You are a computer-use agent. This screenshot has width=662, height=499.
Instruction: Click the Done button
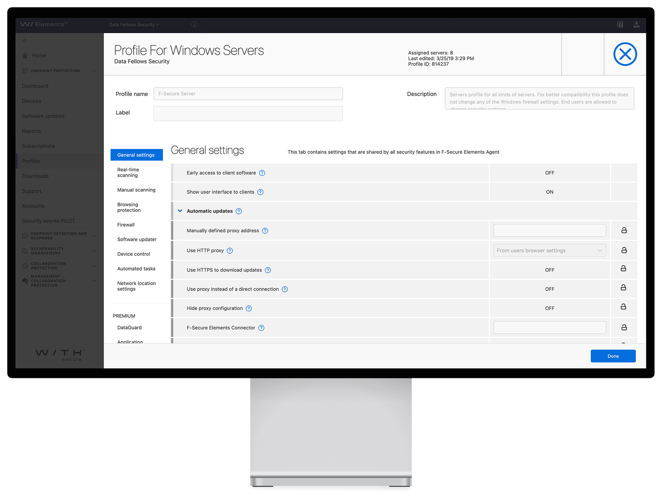click(x=613, y=356)
